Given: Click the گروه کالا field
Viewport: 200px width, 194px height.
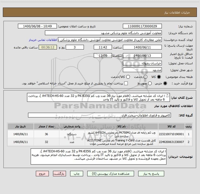Looking at the screenshot, I should [99, 115].
